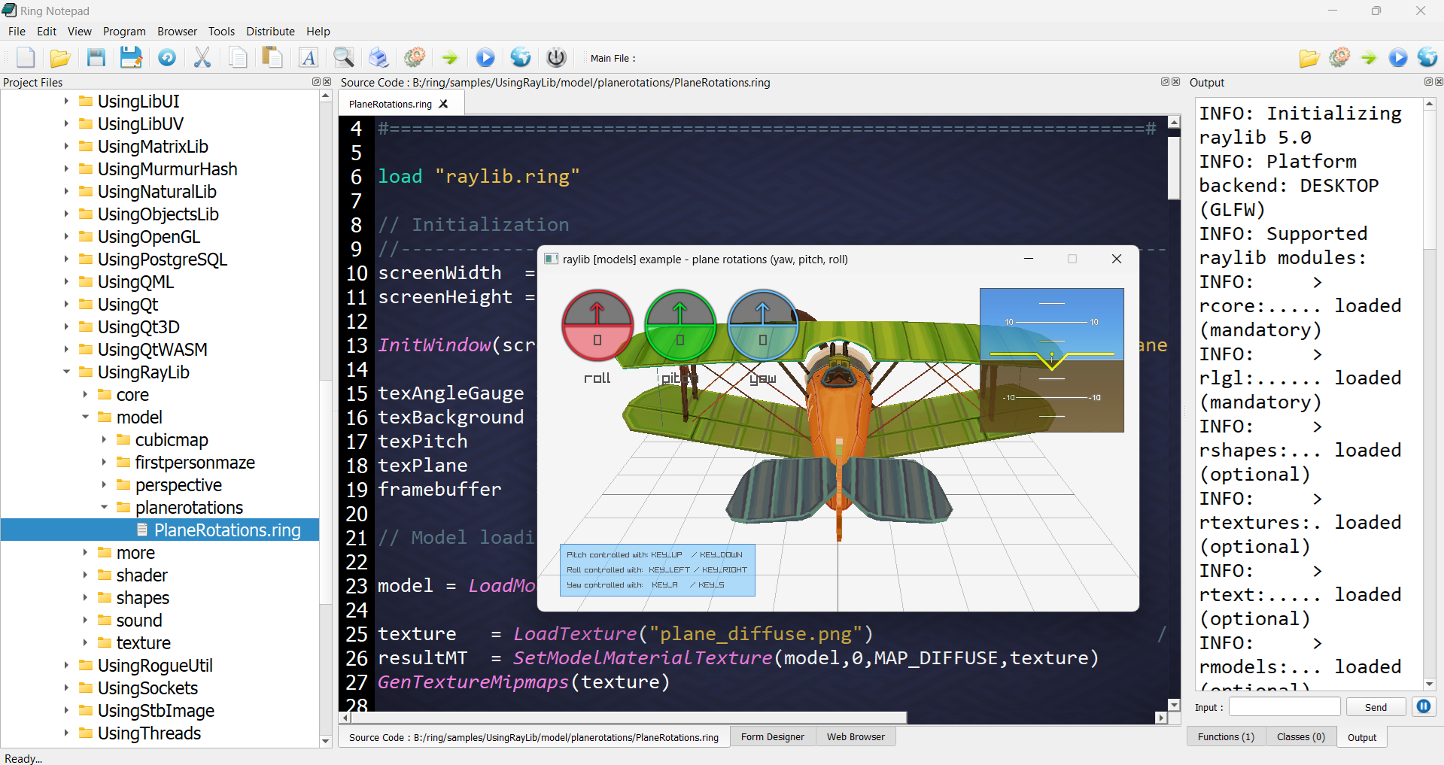Run the program with the play icon
Viewport: 1444px width, 765px height.
pyautogui.click(x=485, y=57)
